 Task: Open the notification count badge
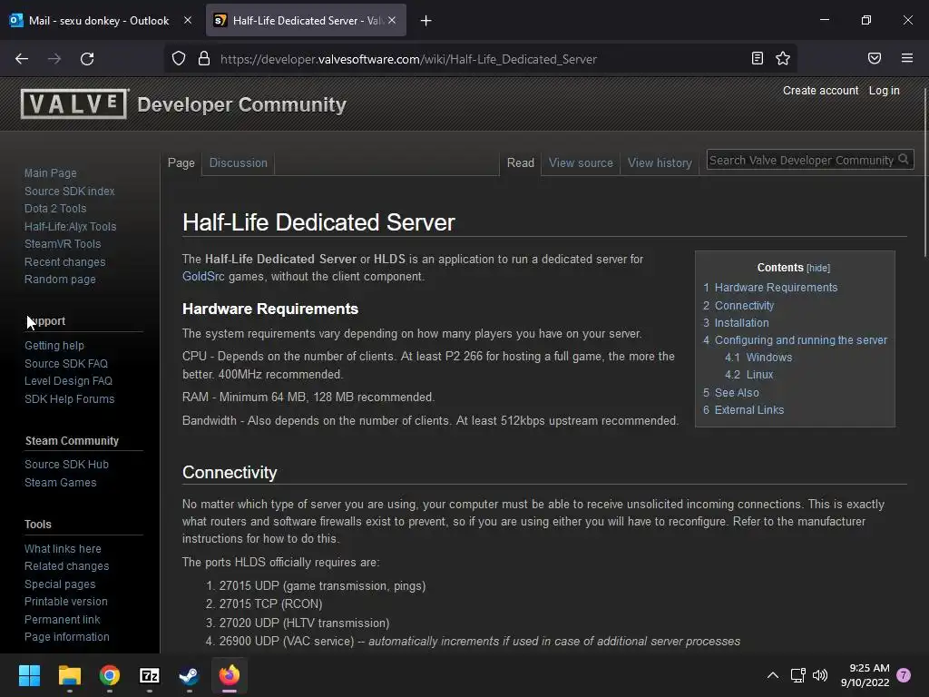click(904, 675)
